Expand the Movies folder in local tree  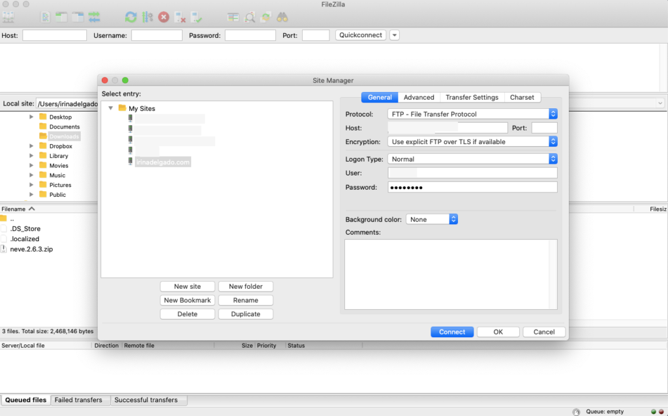click(x=31, y=166)
